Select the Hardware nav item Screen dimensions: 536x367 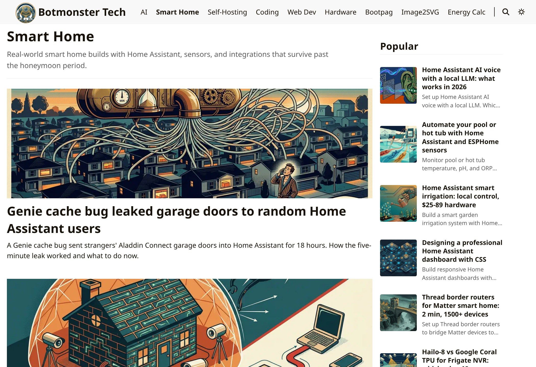340,12
